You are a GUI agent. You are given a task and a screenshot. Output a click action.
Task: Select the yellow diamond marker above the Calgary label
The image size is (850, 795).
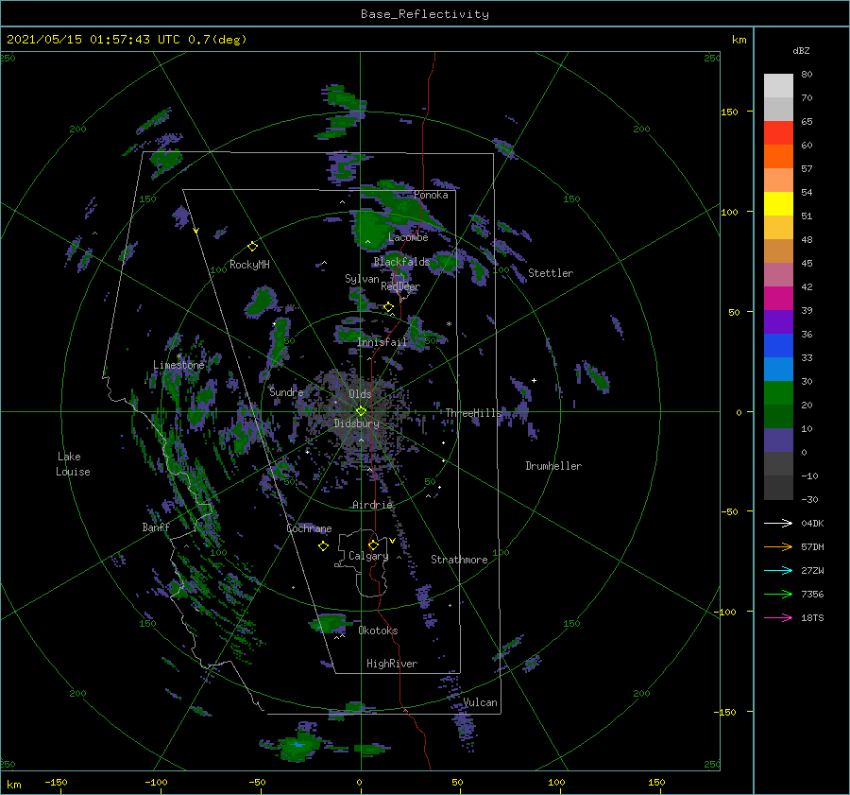pos(373,544)
